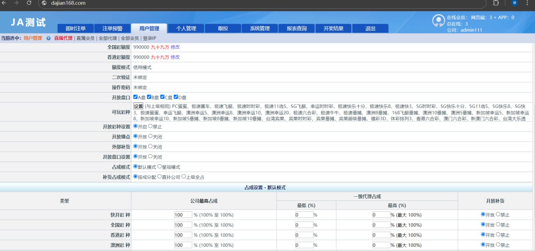Select 禁止 for 开放彩种设置
The width and height of the screenshot is (535, 251).
click(x=150, y=127)
